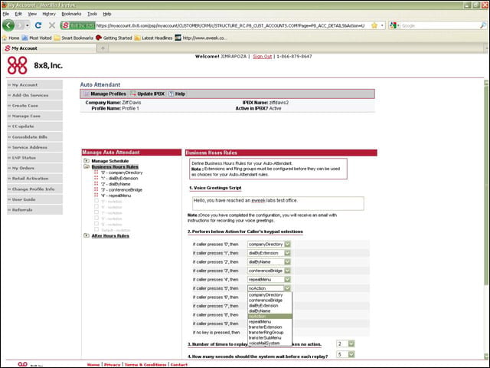The width and height of the screenshot is (490, 368).
Task: Open the eweek.co bookmark
Action: pyautogui.click(x=201, y=38)
